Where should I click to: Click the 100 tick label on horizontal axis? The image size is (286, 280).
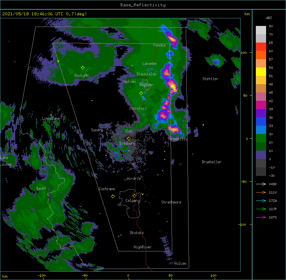(213, 275)
